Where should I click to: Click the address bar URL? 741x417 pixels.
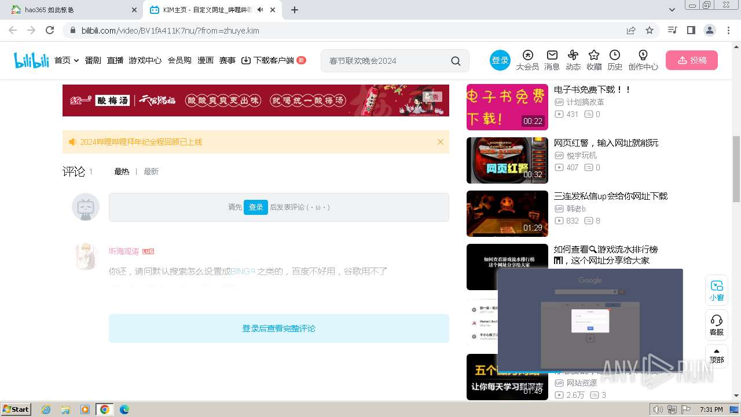click(x=170, y=30)
